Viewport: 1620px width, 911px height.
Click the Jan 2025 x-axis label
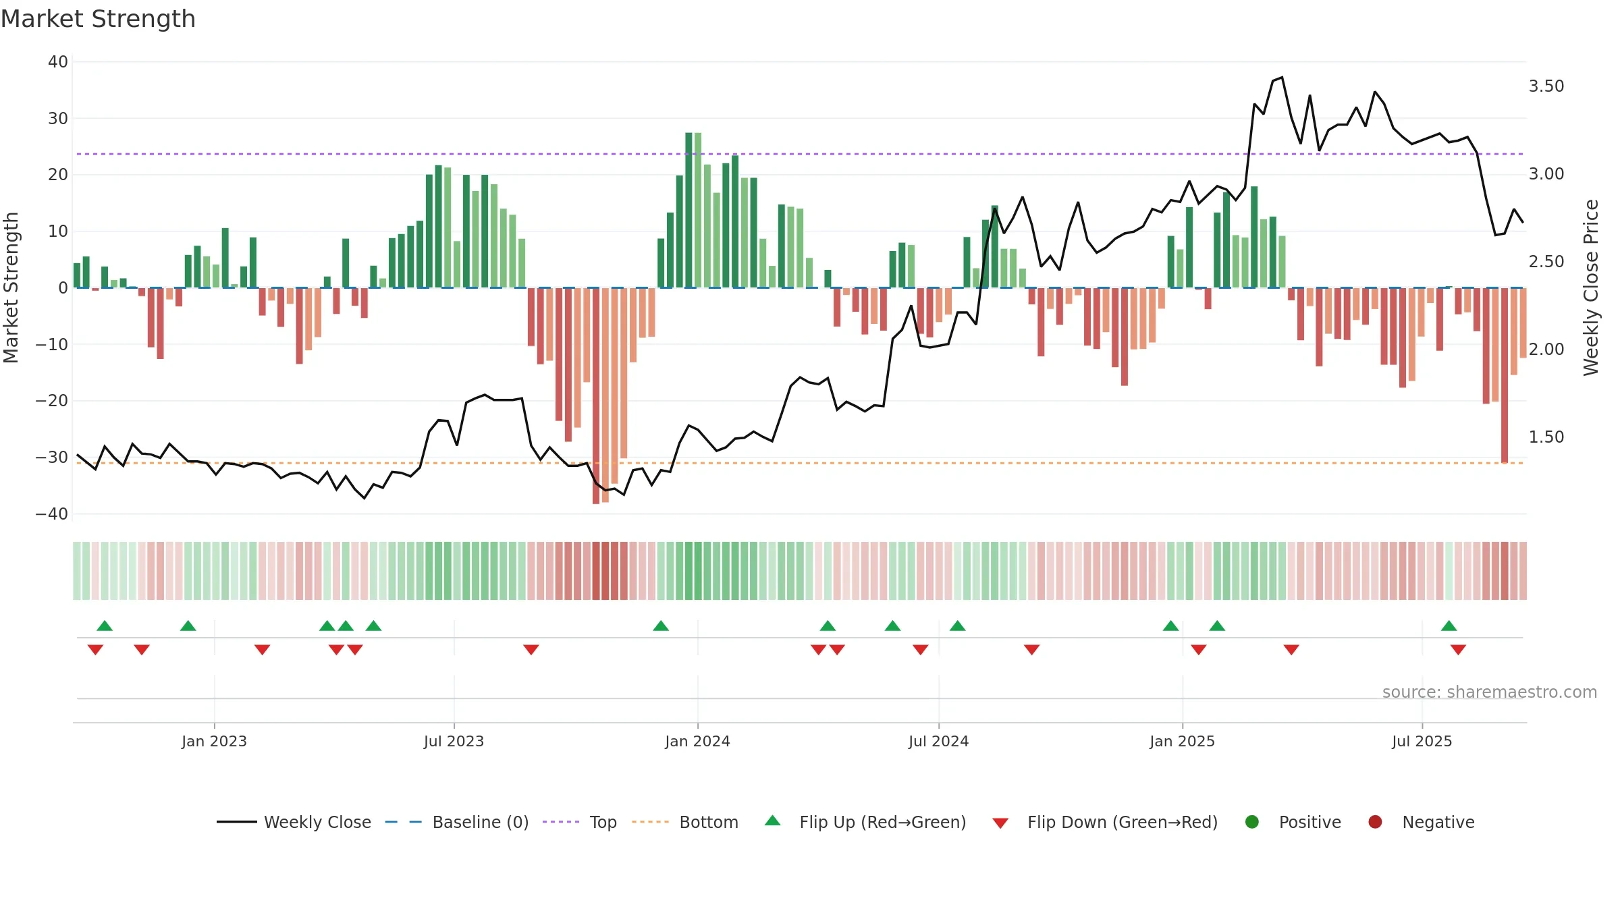point(1182,741)
